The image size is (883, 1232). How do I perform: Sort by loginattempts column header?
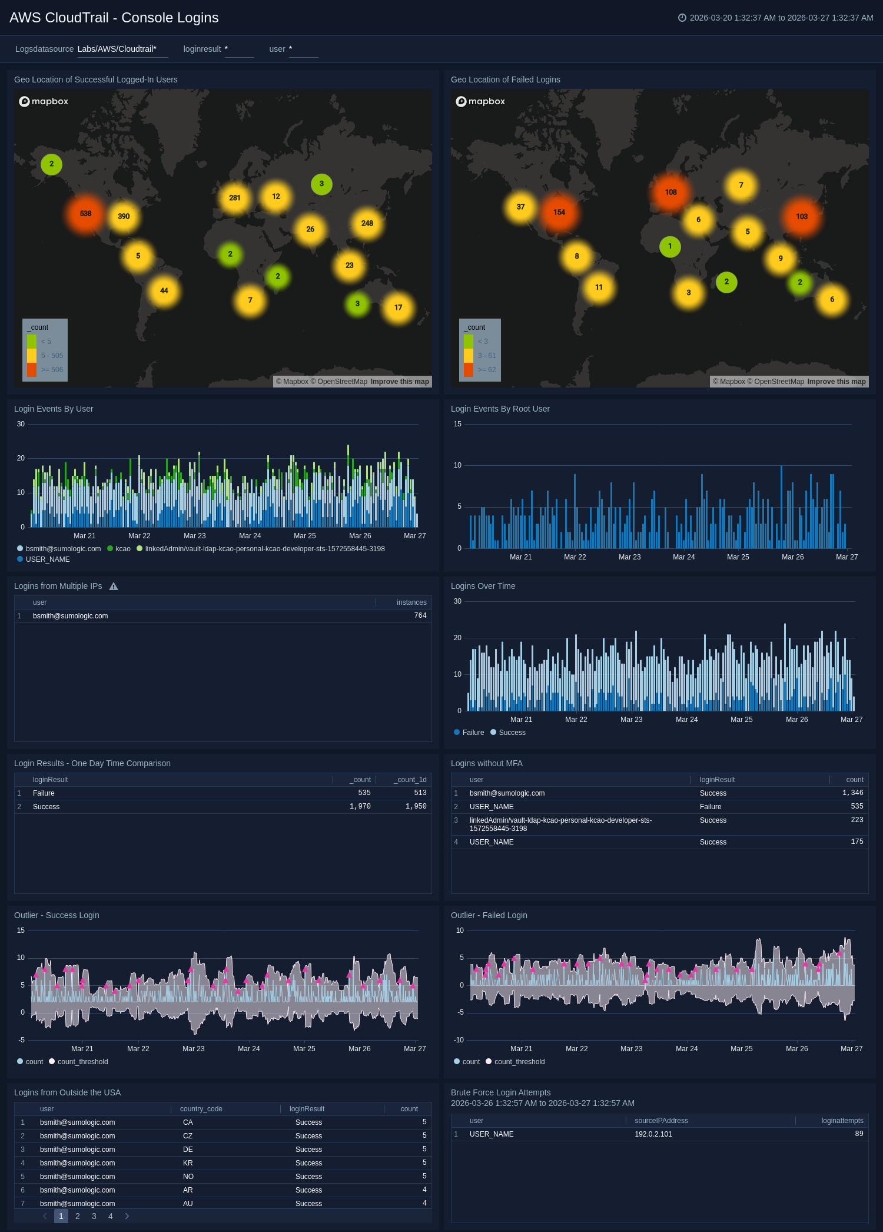click(842, 1121)
